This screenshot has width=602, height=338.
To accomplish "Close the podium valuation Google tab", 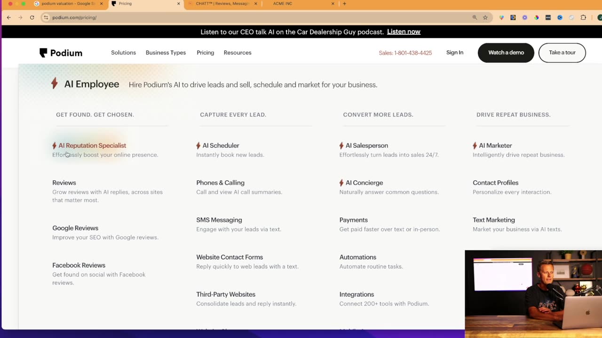I will point(101,4).
